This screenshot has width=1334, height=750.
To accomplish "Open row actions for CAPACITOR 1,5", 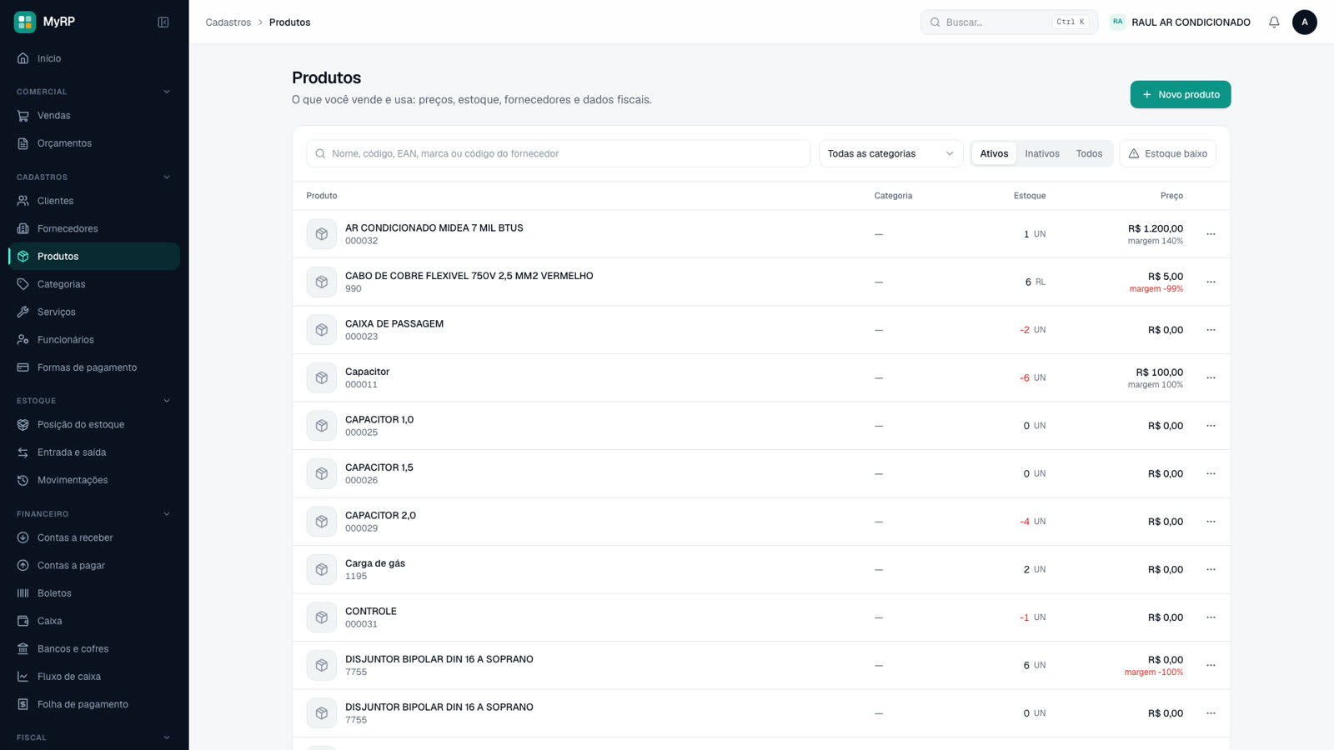I will click(x=1211, y=474).
